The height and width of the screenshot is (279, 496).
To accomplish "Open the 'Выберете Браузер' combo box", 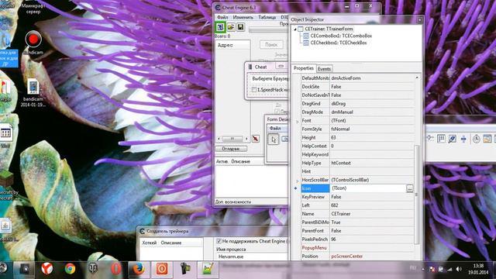I will (x=269, y=79).
